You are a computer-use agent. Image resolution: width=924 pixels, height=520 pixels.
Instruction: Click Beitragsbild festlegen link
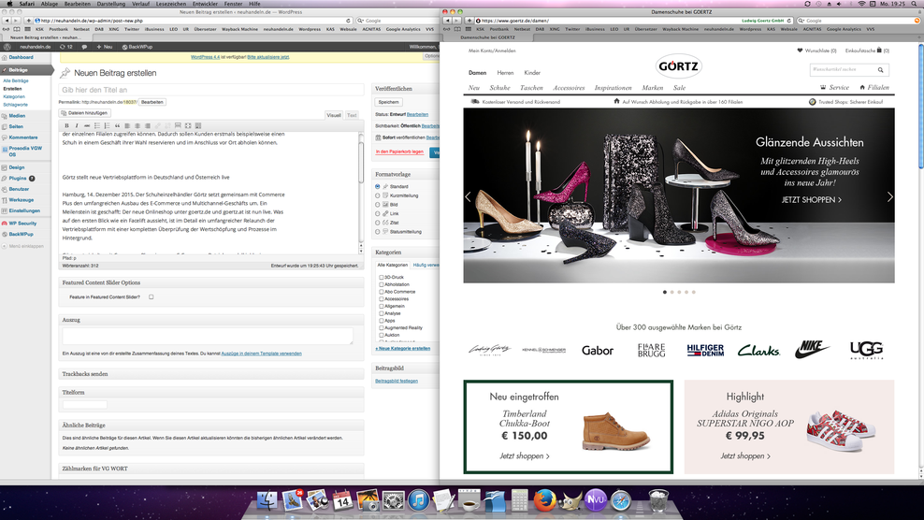tap(397, 381)
